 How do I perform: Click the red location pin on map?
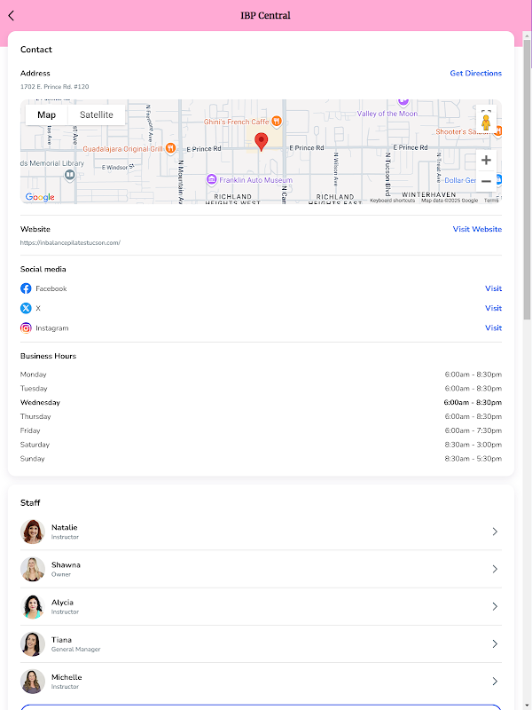261,142
